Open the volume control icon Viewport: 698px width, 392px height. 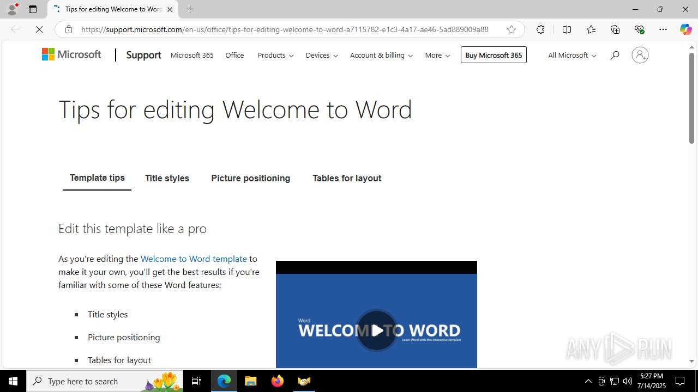tap(628, 381)
